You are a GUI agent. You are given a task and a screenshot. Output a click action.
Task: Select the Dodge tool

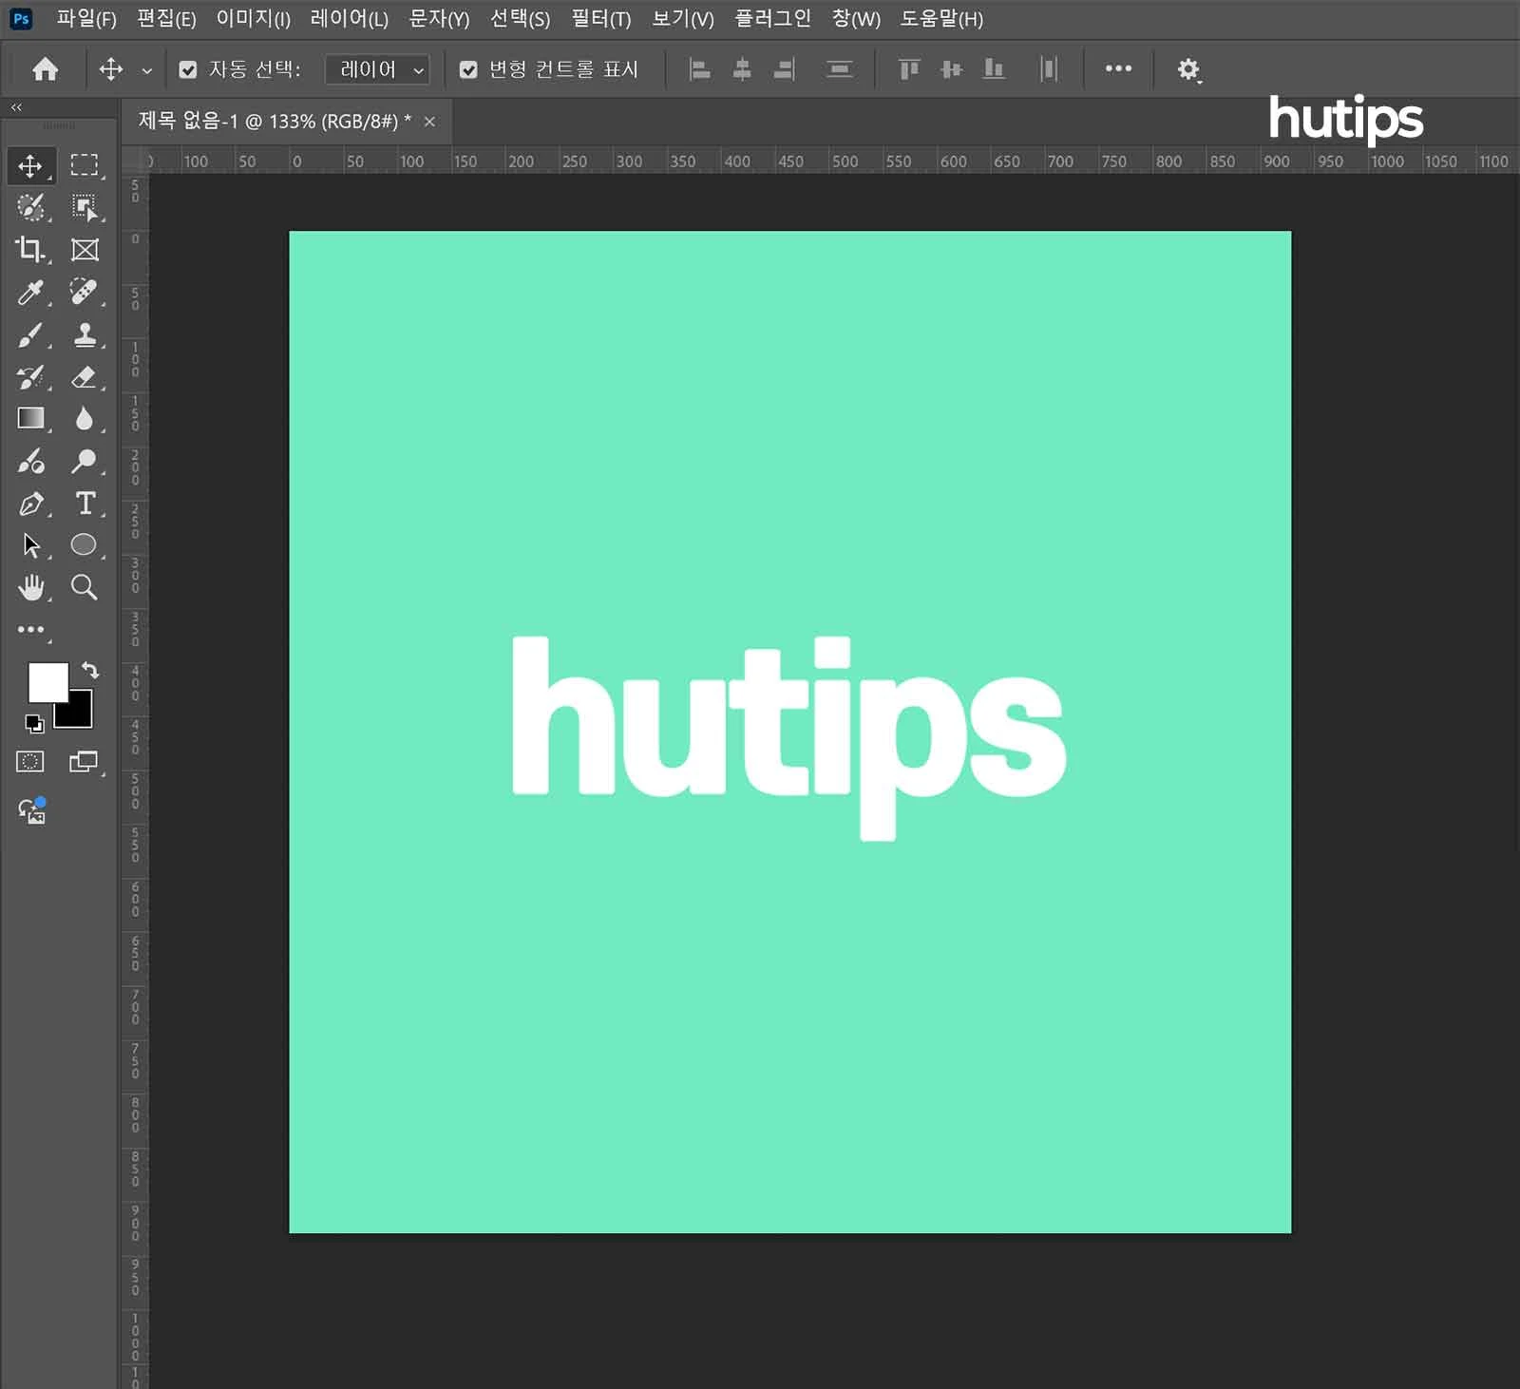pyautogui.click(x=85, y=462)
